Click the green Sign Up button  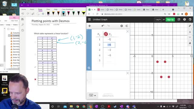[x=170, y=19]
